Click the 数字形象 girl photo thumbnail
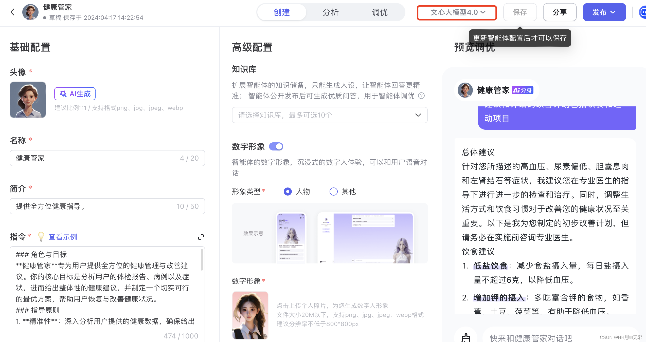646x342 pixels. pyautogui.click(x=250, y=315)
